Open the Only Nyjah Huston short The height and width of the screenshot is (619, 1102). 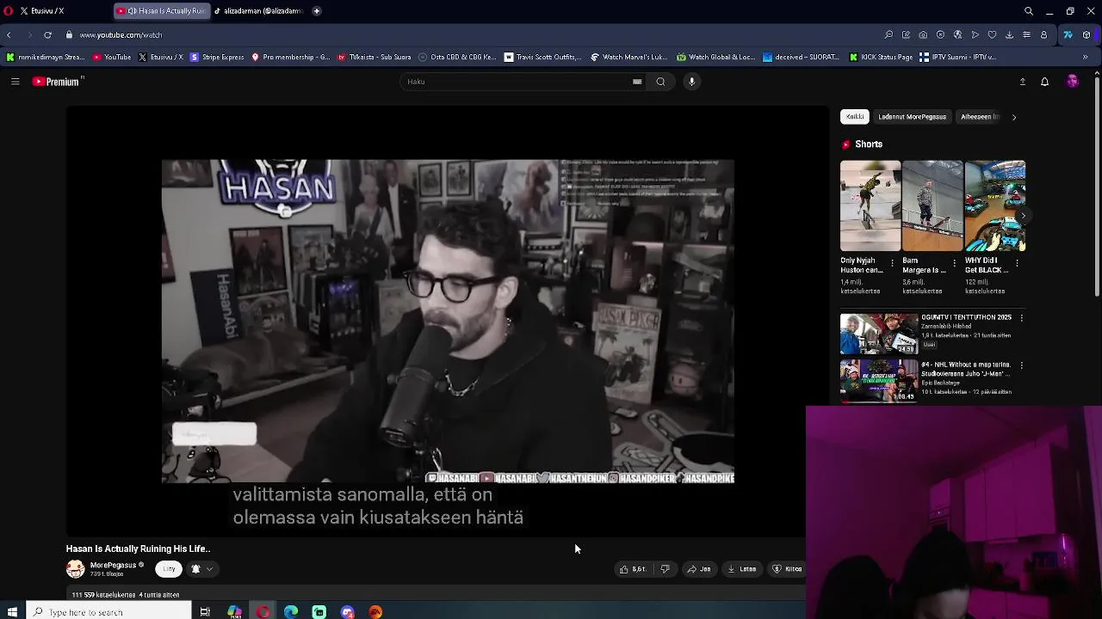click(870, 205)
